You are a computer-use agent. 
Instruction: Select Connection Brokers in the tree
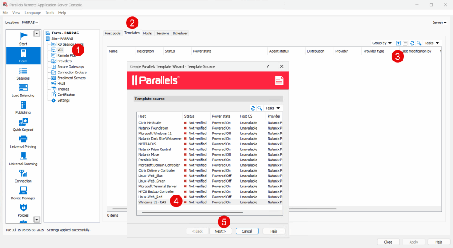click(72, 72)
